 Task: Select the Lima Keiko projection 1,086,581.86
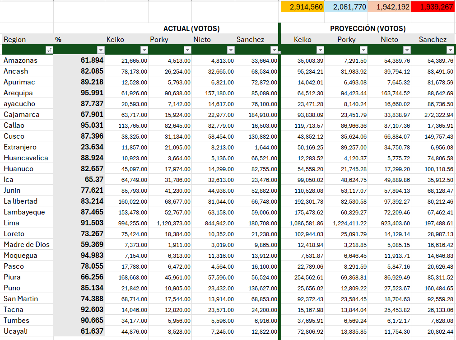pyautogui.click(x=303, y=223)
